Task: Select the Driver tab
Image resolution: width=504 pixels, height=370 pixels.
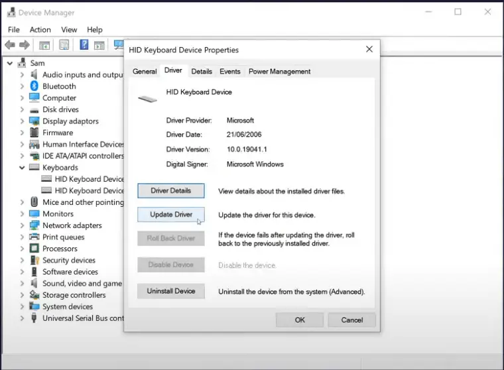Action: pyautogui.click(x=173, y=70)
